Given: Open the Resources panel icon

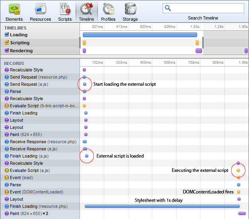Looking at the screenshot, I should point(40,9).
